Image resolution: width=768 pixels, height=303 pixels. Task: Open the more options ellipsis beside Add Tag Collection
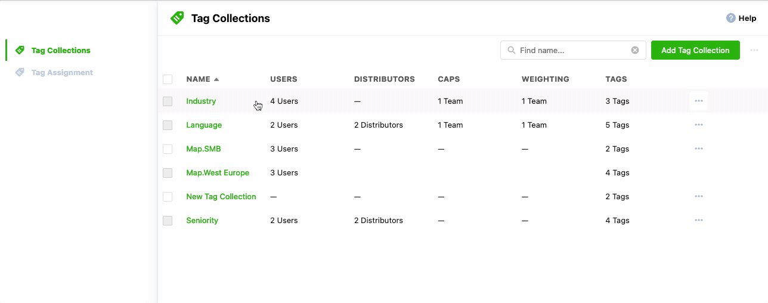click(x=754, y=50)
